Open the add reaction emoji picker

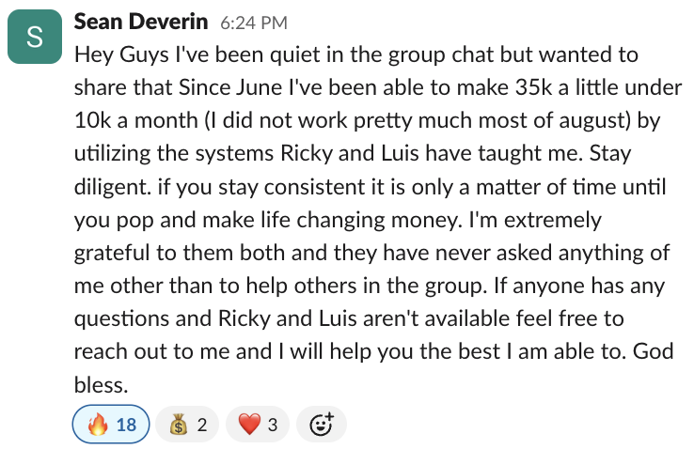322,426
